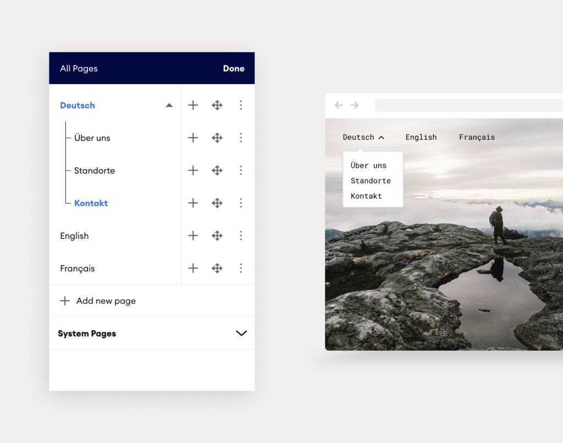Add a subpage under Über uns
The width and height of the screenshot is (563, 443).
193,138
